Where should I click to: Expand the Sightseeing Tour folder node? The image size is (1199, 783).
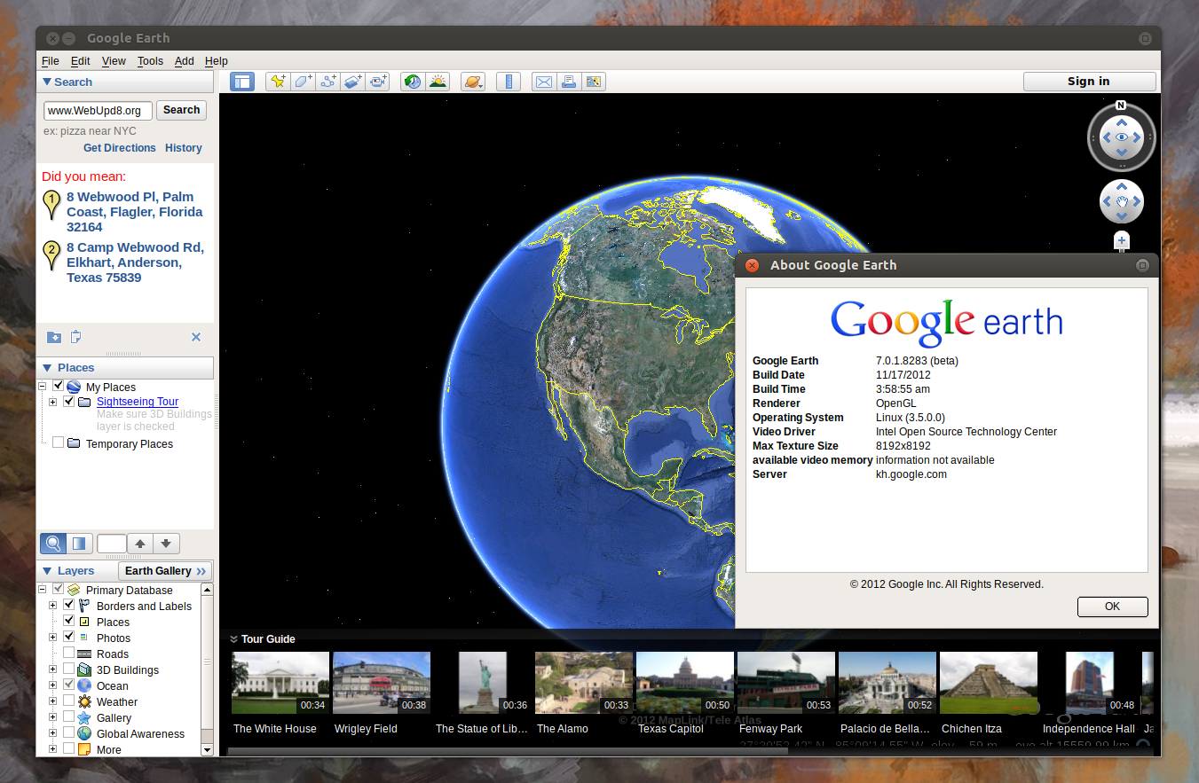53,402
